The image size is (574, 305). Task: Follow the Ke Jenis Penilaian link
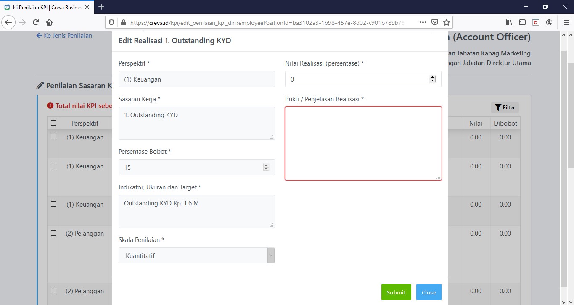[64, 36]
